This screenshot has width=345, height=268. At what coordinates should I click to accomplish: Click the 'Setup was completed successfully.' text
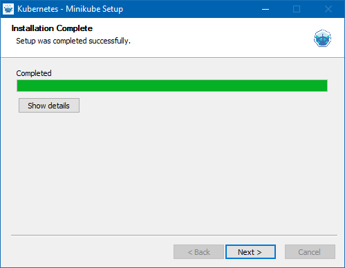click(x=73, y=41)
